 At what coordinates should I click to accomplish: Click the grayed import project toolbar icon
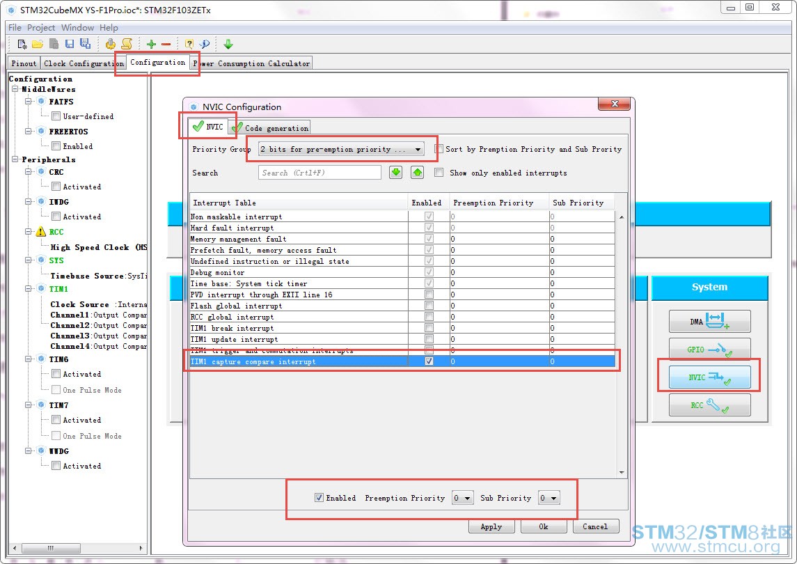54,45
